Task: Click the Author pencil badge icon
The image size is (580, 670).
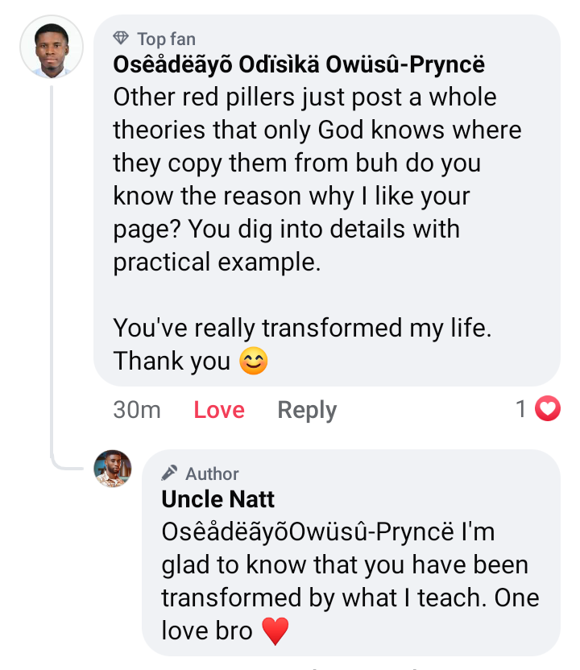Action: click(x=170, y=474)
